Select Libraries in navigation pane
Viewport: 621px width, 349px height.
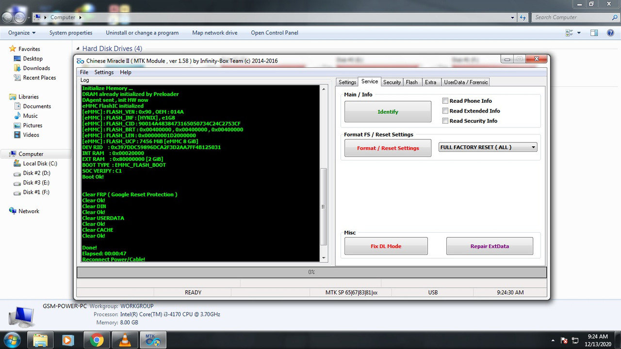pyautogui.click(x=28, y=97)
